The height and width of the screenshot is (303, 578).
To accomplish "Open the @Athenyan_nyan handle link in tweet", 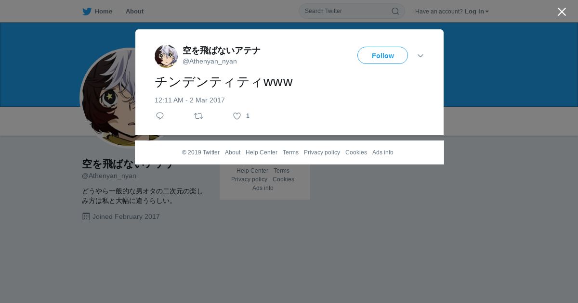I will tap(210, 61).
